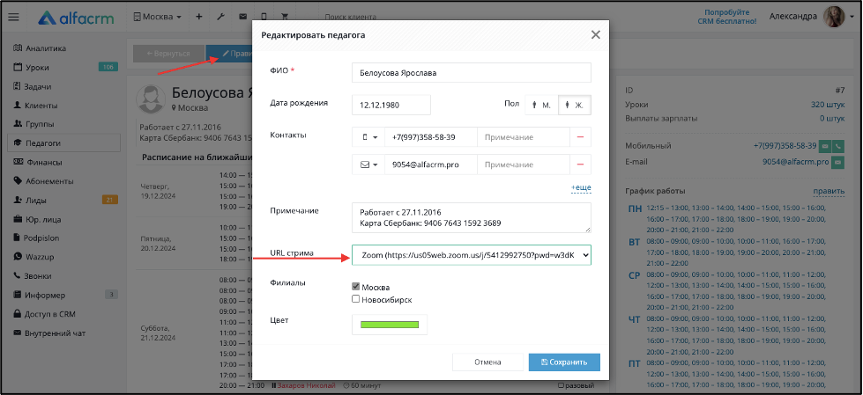863x395 pixels.
Task: Expand the URL стрима Zoom dropdown
Action: [471, 255]
